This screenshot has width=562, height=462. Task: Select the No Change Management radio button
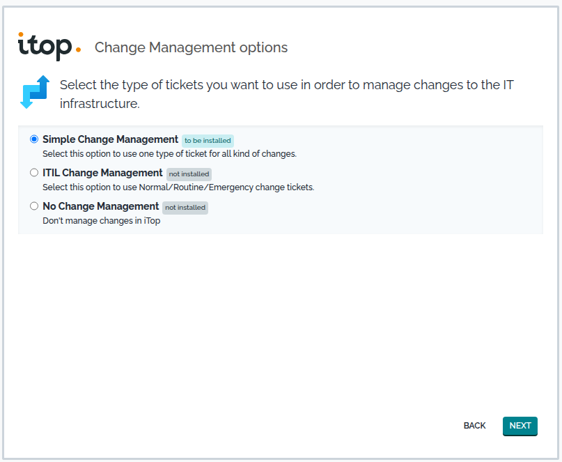tap(34, 206)
